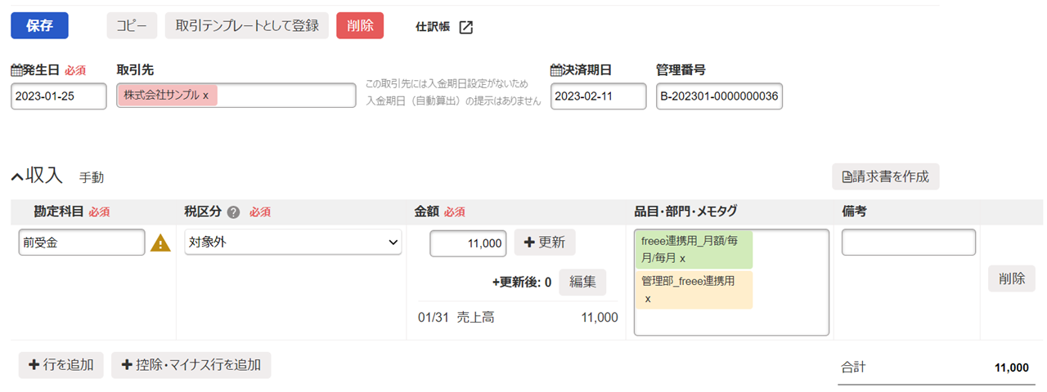Collapse the 収入 section
The height and width of the screenshot is (392, 1047).
pos(17,176)
